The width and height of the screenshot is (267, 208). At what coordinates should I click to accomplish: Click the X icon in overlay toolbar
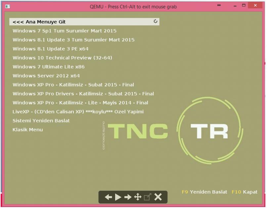coord(158,197)
